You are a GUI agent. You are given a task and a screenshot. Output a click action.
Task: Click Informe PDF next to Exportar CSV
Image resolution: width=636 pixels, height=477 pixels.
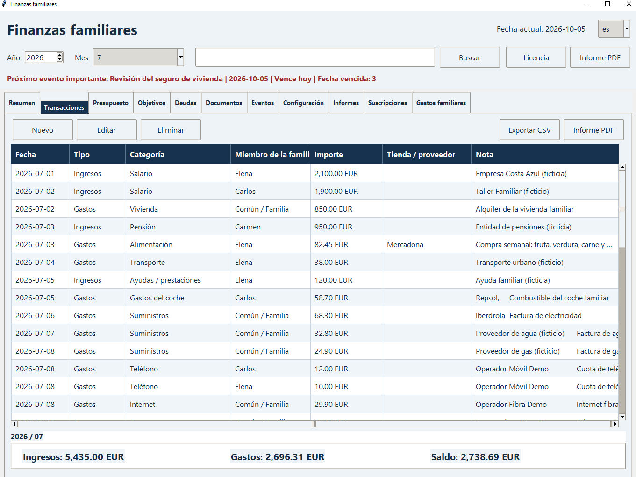point(593,130)
